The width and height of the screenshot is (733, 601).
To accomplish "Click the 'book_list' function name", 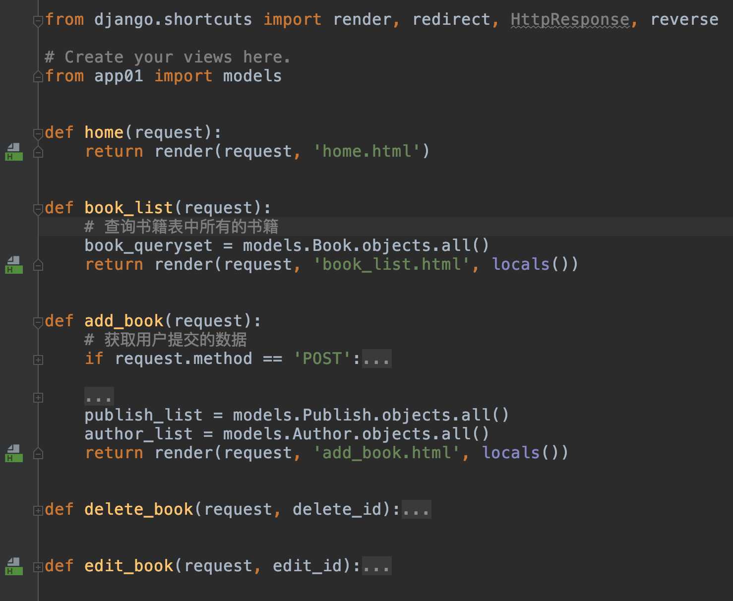I will 128,208.
